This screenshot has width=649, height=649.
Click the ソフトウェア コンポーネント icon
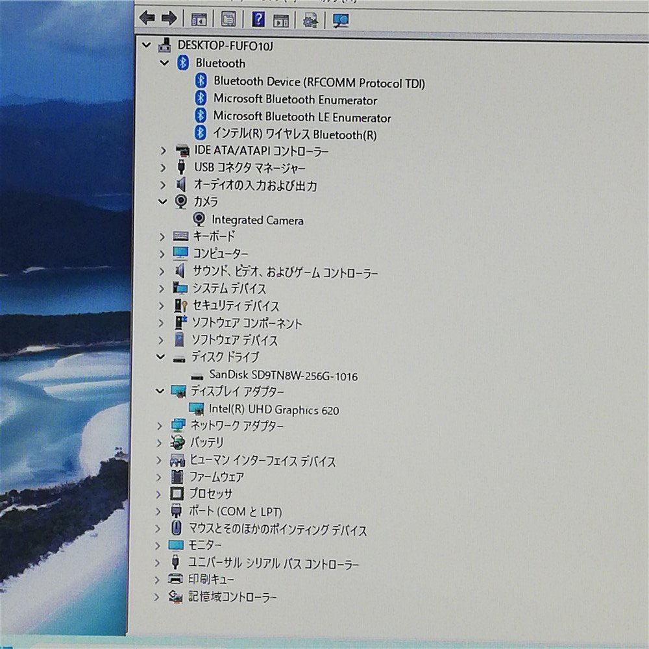pos(180,323)
